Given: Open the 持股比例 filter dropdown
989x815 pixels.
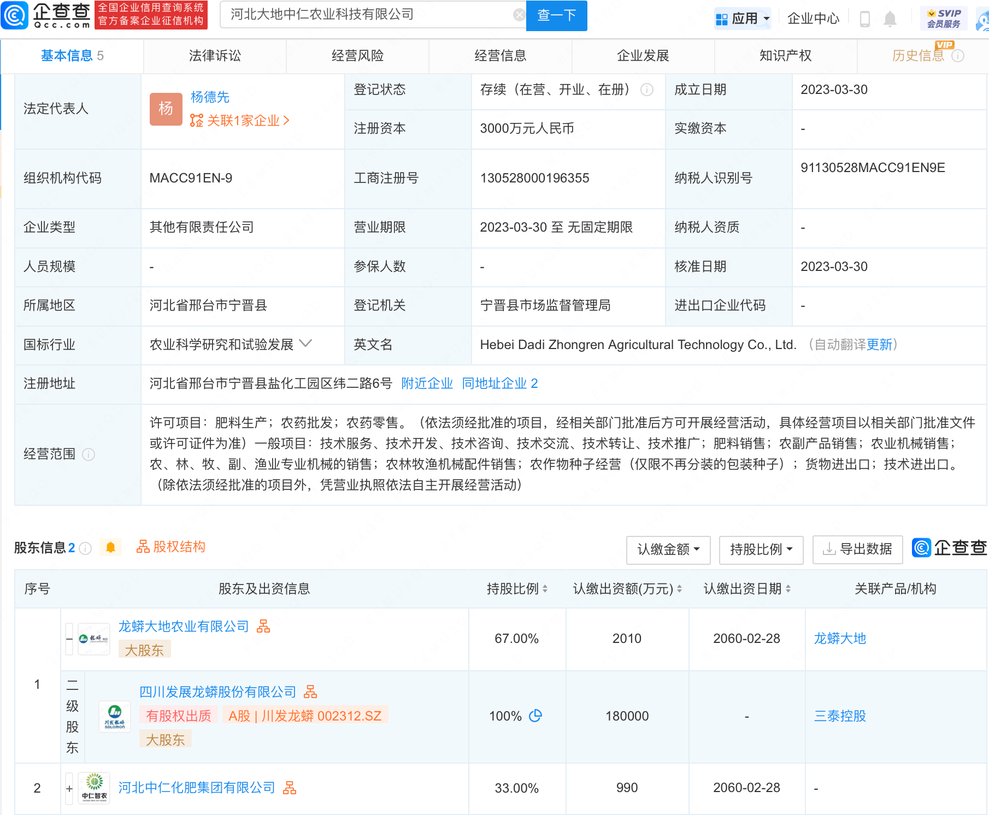Looking at the screenshot, I should click(761, 550).
